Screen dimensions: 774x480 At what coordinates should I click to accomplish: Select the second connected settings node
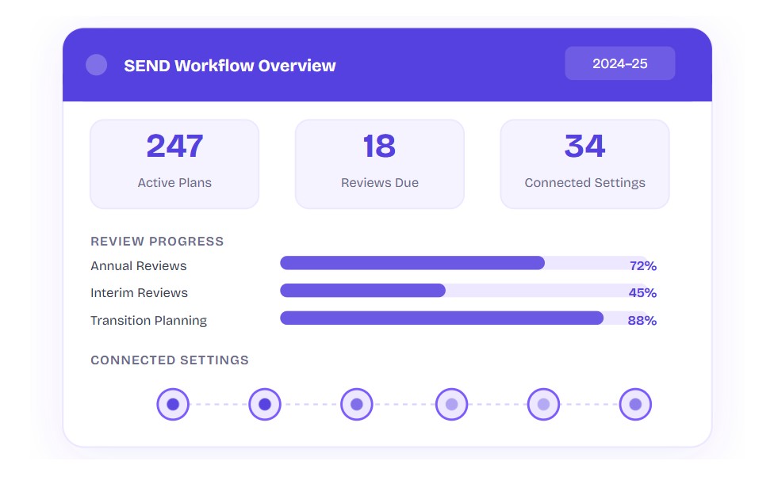click(265, 404)
